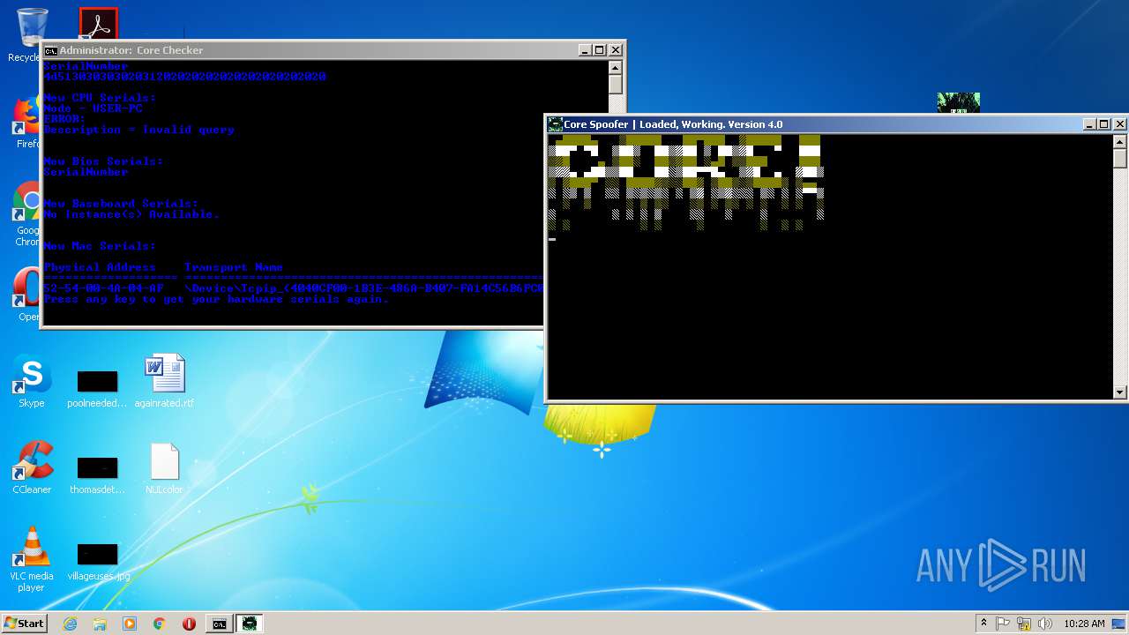
Task: Select the CCleaner desktop shortcut
Action: (32, 467)
